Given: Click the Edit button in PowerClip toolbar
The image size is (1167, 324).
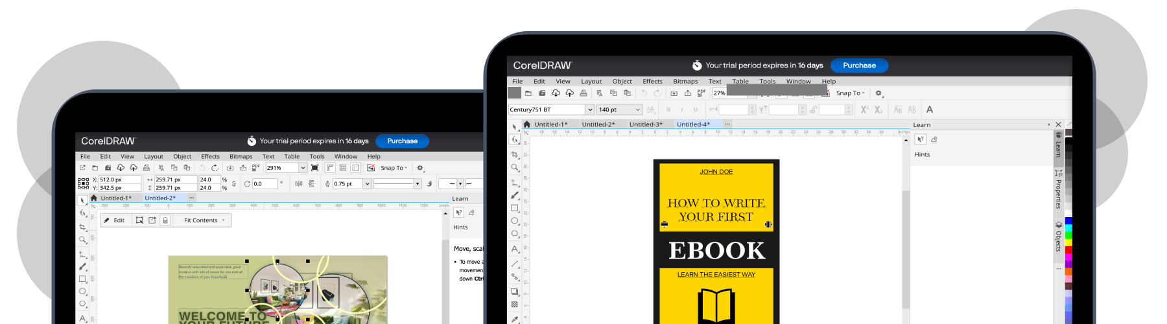Looking at the screenshot, I should 114,220.
